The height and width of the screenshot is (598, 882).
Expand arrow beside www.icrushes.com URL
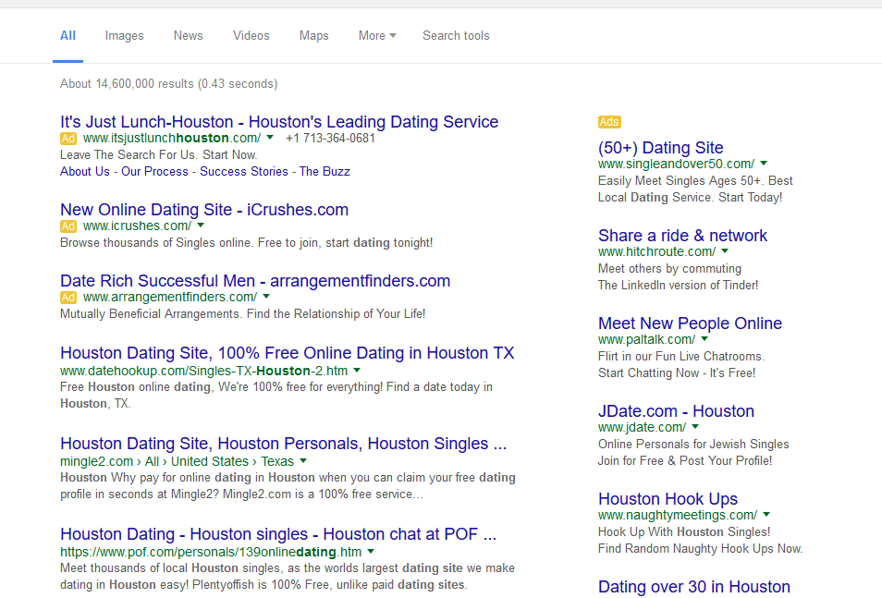tap(201, 226)
